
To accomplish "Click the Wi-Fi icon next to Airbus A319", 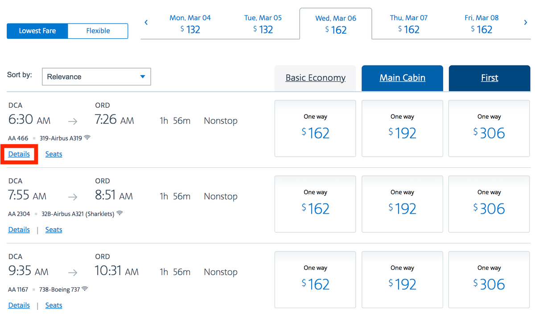I will click(88, 137).
